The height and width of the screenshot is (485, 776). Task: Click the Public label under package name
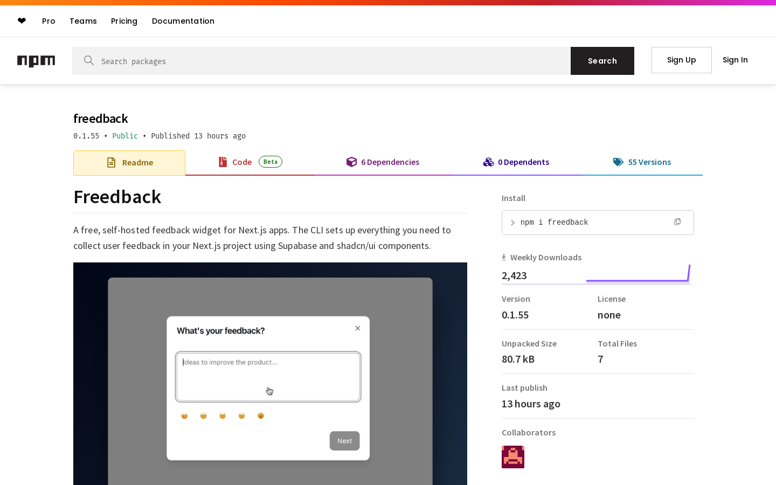[x=125, y=136]
